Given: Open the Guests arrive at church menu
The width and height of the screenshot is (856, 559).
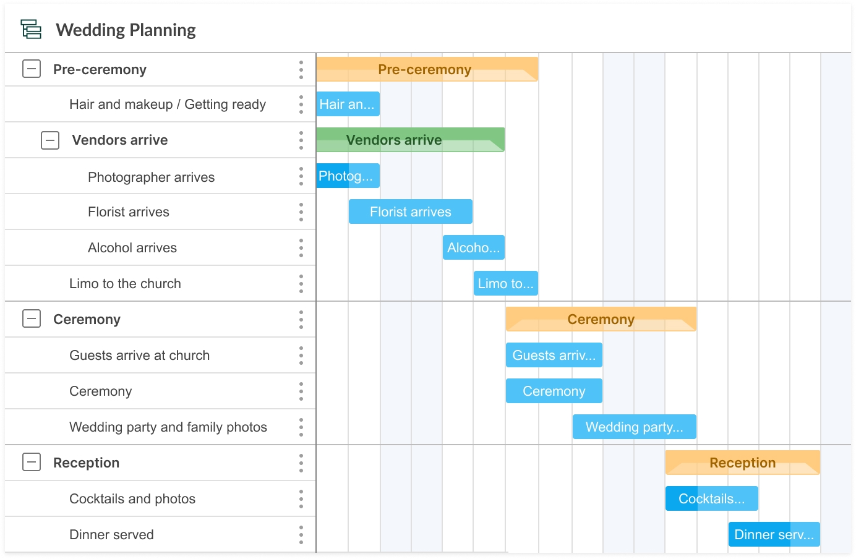Looking at the screenshot, I should (x=301, y=355).
